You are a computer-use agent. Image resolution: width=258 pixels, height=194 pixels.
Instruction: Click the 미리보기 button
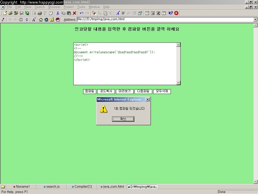point(124,92)
